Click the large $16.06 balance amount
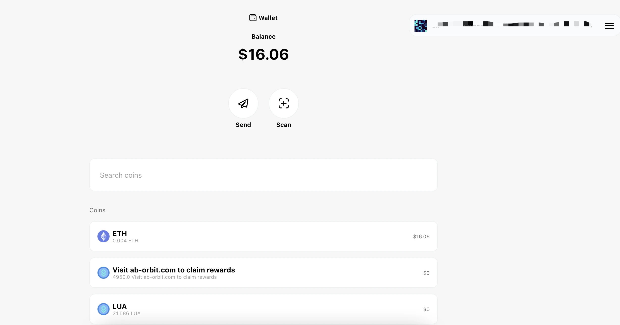Viewport: 620px width, 325px height. coord(264,54)
